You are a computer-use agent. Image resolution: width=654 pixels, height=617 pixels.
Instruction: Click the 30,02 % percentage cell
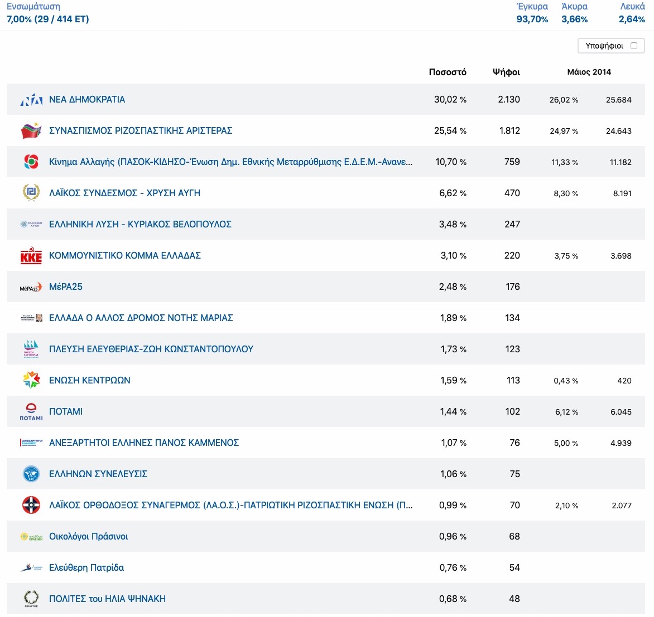(450, 100)
